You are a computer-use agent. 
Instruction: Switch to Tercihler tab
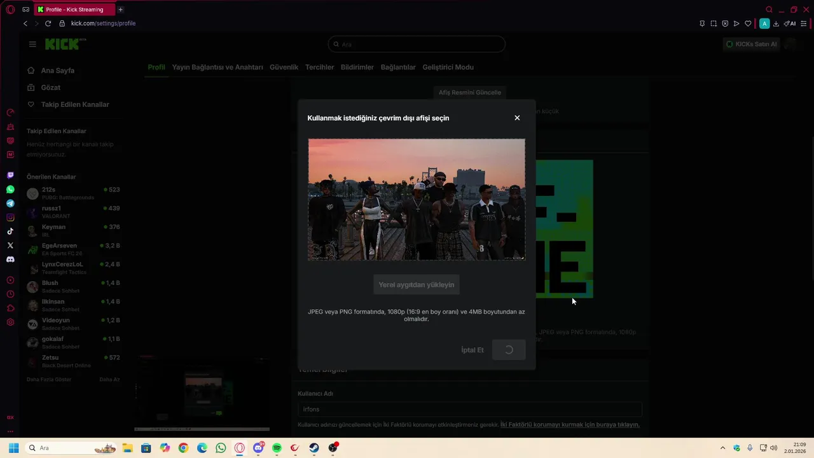(x=319, y=67)
